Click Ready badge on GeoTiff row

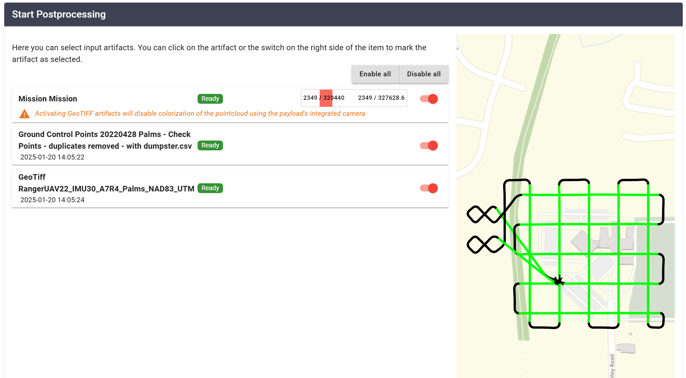(210, 188)
